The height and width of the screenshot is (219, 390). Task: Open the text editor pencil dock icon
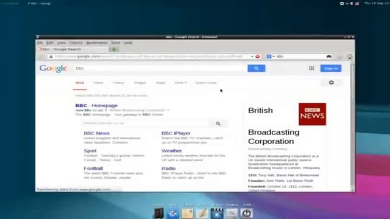click(202, 214)
